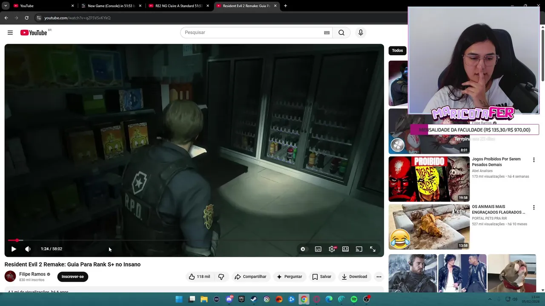Dislike the video with thumbs down
This screenshot has width=545, height=306.
[x=221, y=277]
